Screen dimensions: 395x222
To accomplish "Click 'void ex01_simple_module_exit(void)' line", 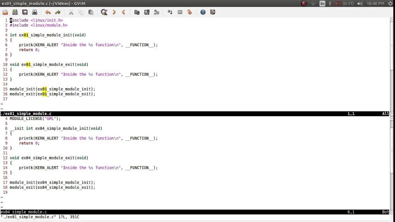I will [x=49, y=65].
